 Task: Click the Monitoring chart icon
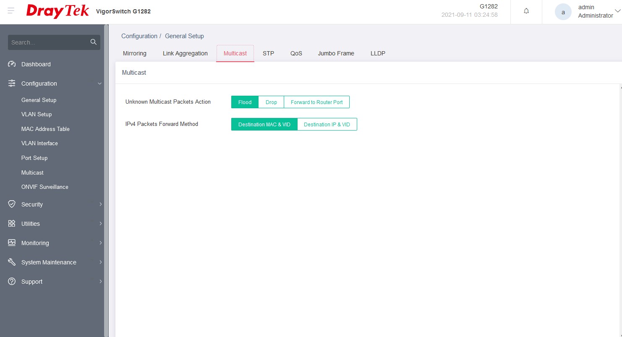tap(12, 243)
